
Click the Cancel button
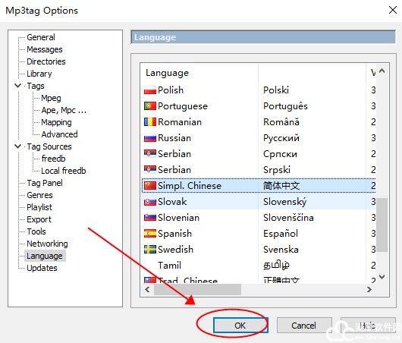[304, 326]
